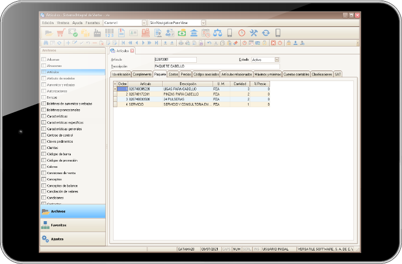Screen dimensions: 402x264
Task: Click the factory building toolbar icon
Action: point(97,33)
